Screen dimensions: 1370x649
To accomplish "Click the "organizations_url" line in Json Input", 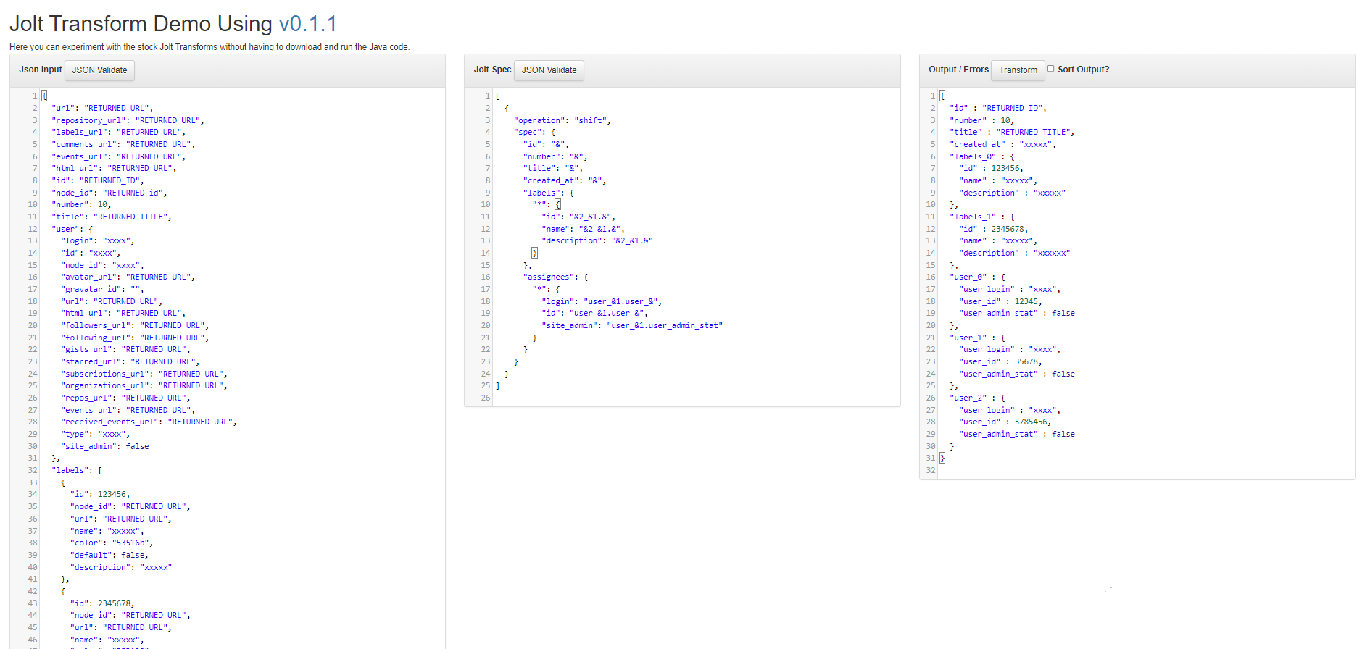I will coord(144,386).
